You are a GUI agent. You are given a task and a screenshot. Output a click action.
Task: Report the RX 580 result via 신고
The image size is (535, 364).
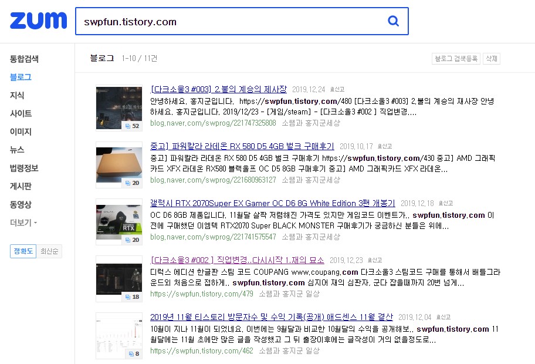point(385,147)
